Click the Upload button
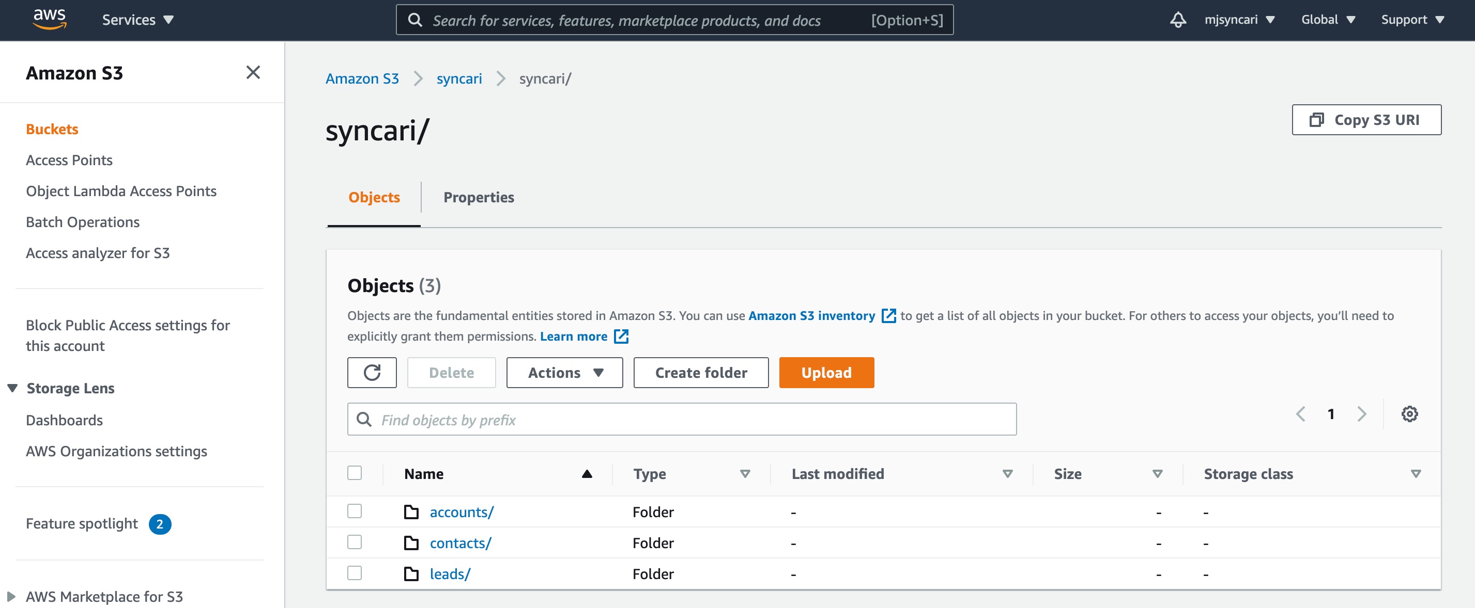This screenshot has width=1475, height=608. click(x=826, y=372)
